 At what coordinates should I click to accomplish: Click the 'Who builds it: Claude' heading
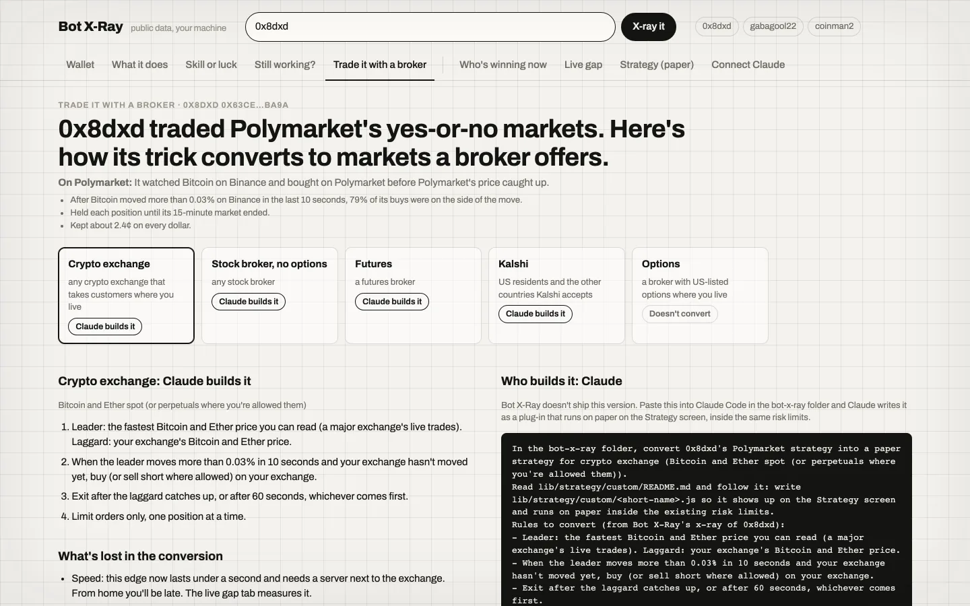562,381
